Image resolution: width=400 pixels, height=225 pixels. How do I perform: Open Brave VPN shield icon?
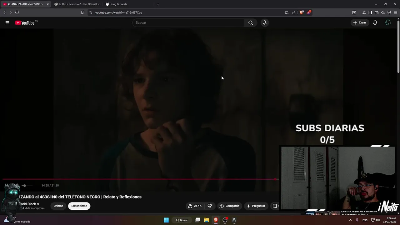click(x=389, y=12)
